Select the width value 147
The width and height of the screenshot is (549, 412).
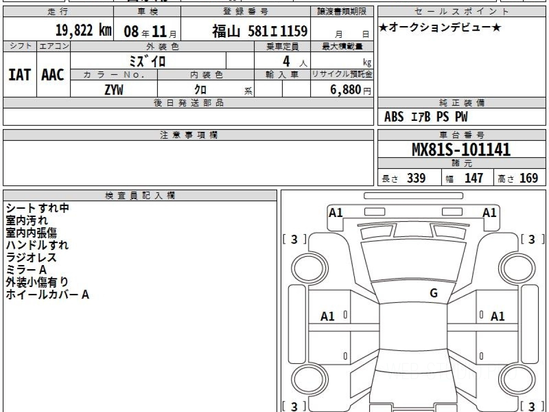[x=474, y=178]
